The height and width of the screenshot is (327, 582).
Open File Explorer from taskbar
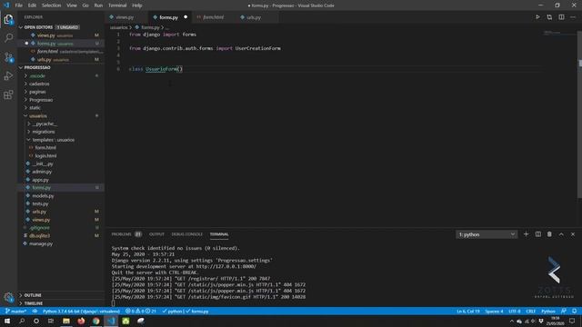coord(66,321)
